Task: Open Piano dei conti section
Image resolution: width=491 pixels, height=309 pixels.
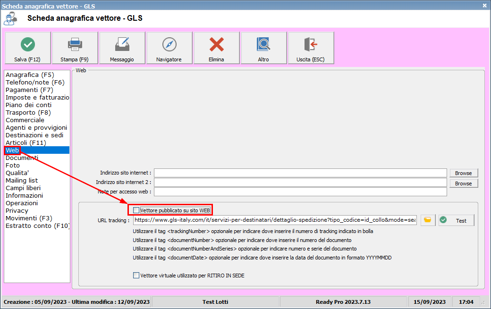Action: [37, 105]
